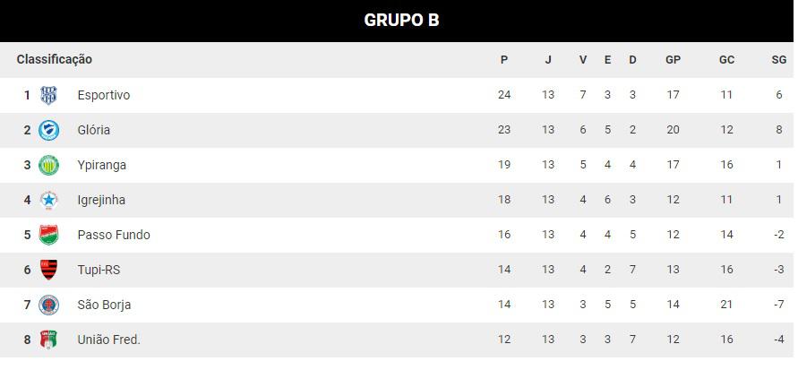Image resolution: width=798 pixels, height=370 pixels.
Task: Click the GRUPO B header title
Action: coord(401,21)
